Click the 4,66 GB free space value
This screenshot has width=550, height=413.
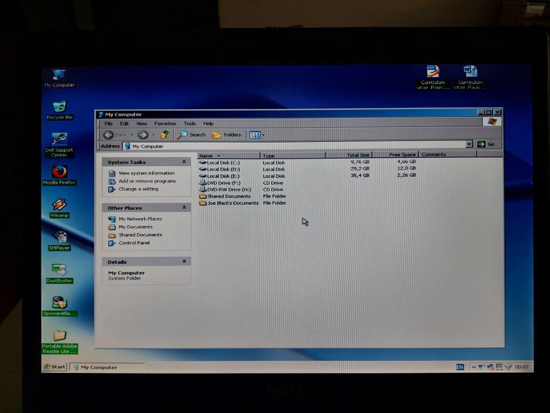[x=407, y=162]
